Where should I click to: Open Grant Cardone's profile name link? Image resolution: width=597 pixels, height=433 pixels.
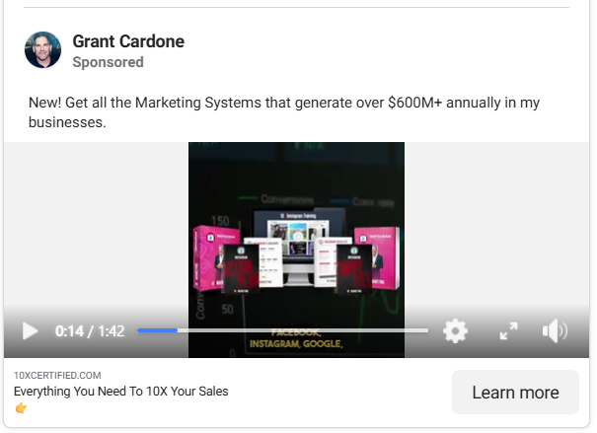pyautogui.click(x=128, y=41)
